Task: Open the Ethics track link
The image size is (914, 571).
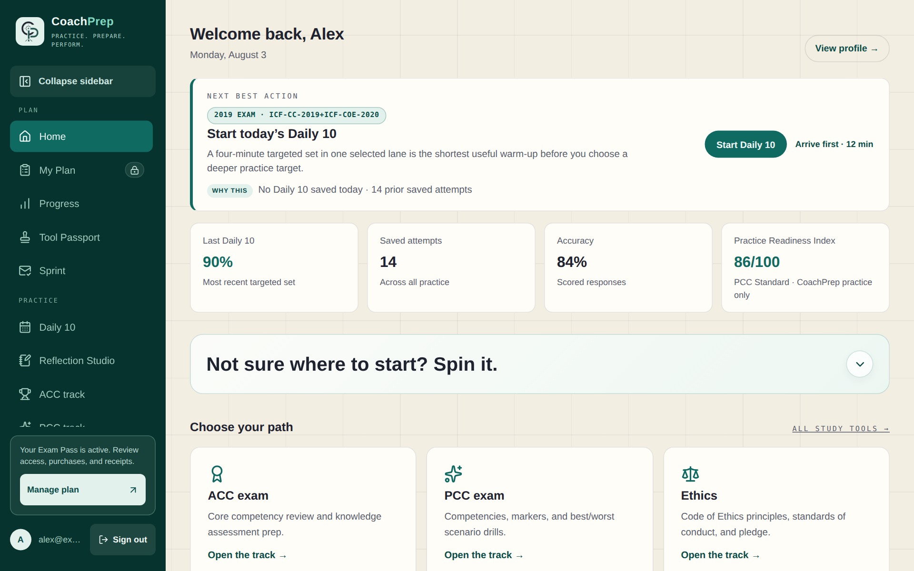Action: point(720,555)
